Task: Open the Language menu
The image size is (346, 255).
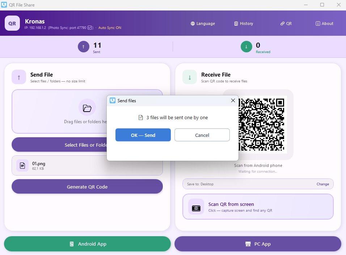Action: pyautogui.click(x=203, y=23)
